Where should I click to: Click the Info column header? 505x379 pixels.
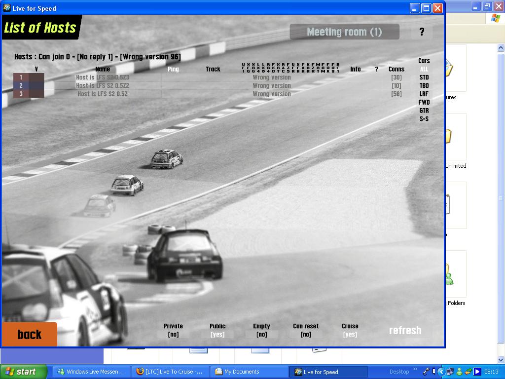(355, 69)
